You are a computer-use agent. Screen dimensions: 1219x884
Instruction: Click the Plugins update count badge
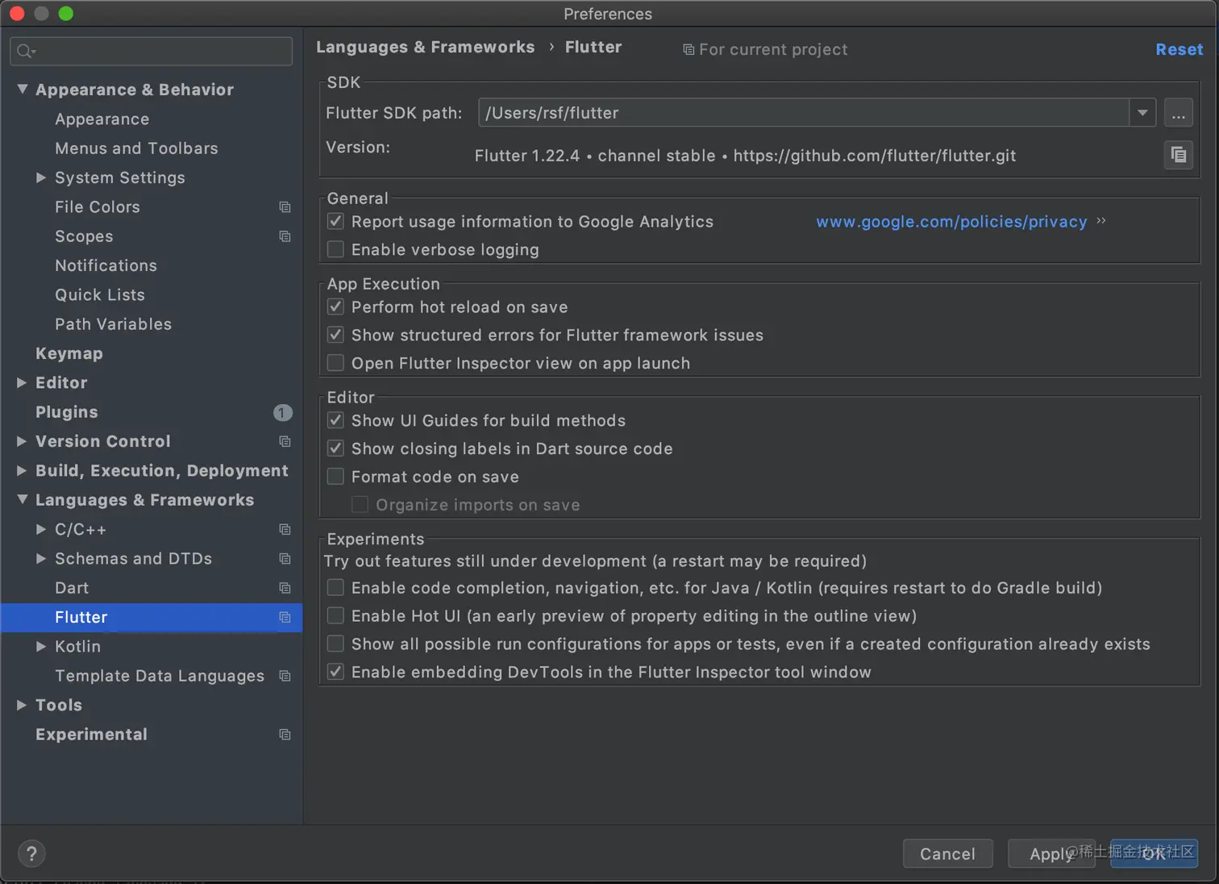(282, 412)
